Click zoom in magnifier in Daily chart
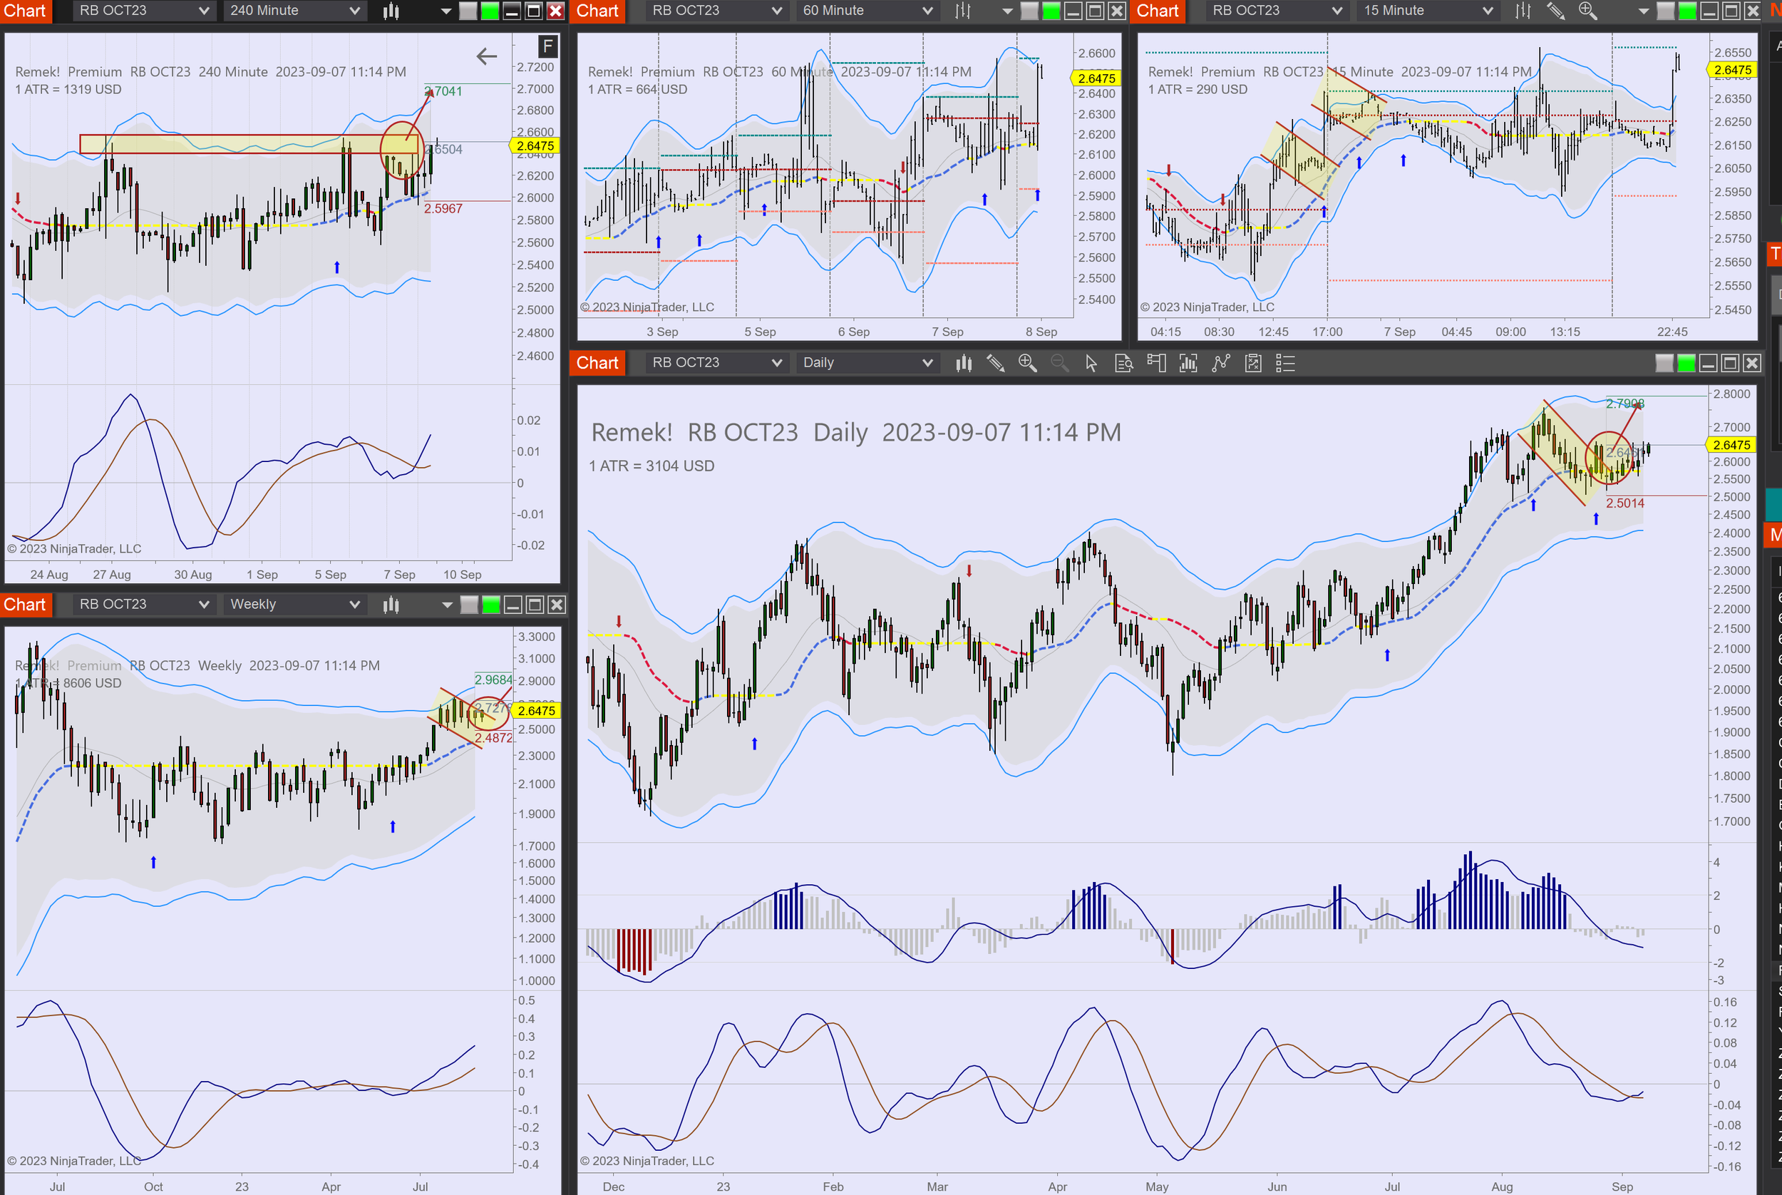1782x1195 pixels. tap(1027, 364)
